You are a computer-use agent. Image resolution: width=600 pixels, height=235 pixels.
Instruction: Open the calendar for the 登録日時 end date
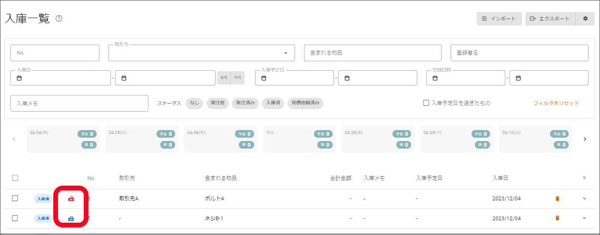pyautogui.click(x=519, y=78)
